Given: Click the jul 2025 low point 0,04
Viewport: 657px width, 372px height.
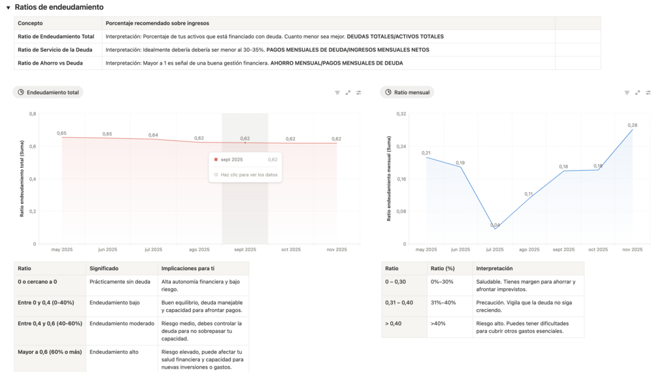Looking at the screenshot, I should coord(495,228).
